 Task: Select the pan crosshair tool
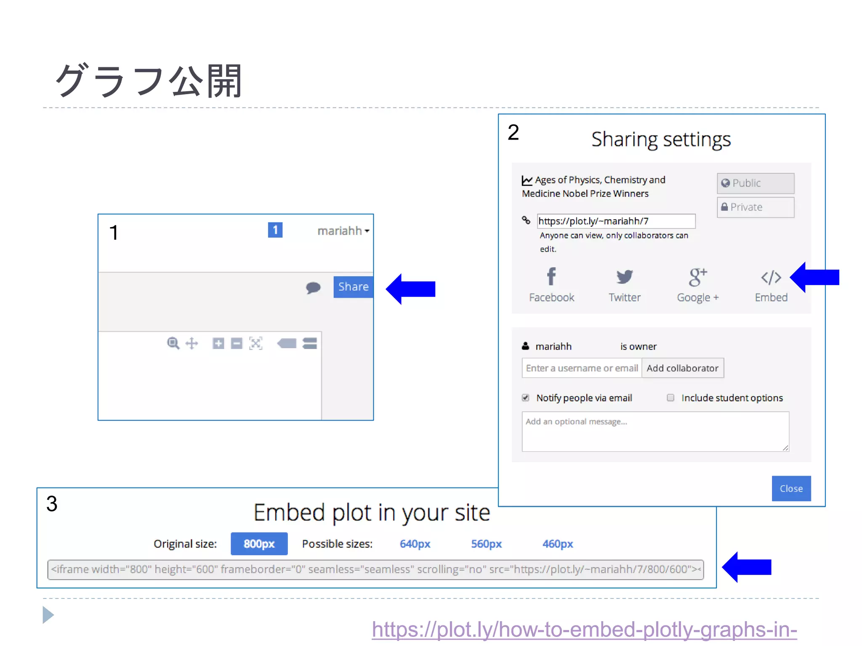click(192, 343)
